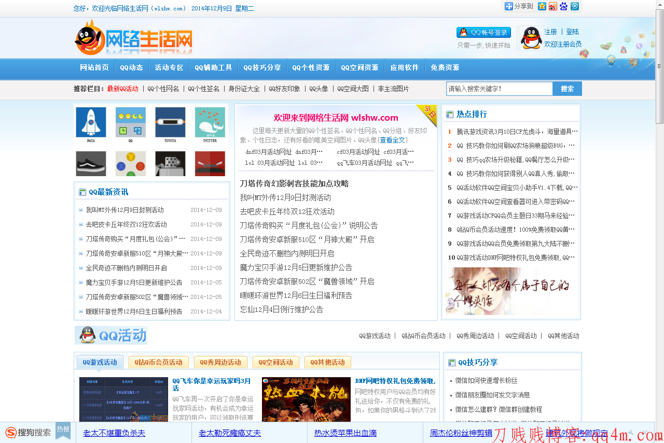Screen dimensions: 664x443
Task: Log in with the QQ帐号登录 button
Action: click(483, 33)
